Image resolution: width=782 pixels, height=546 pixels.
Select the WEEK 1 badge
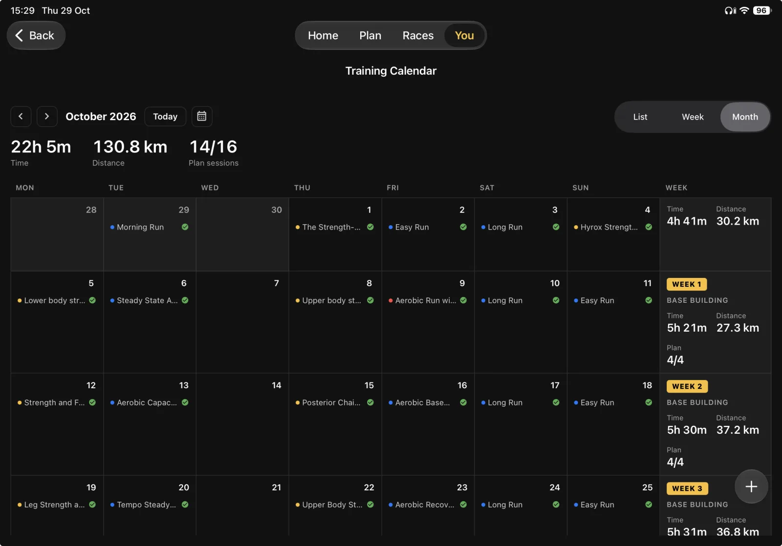tap(687, 284)
